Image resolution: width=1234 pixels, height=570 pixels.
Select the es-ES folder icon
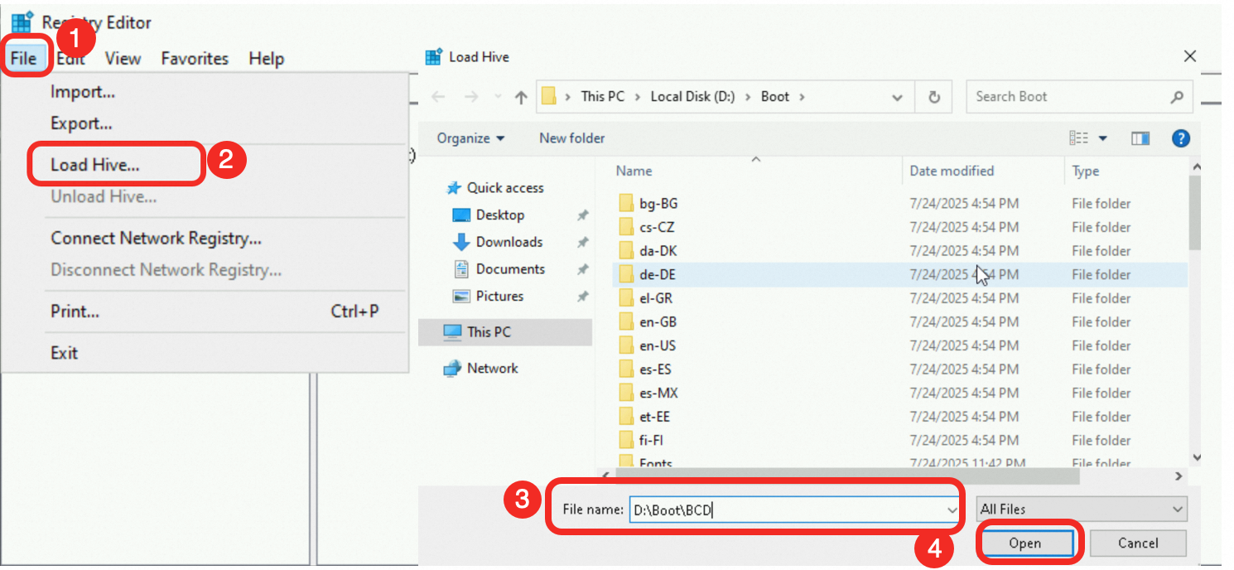coord(626,370)
